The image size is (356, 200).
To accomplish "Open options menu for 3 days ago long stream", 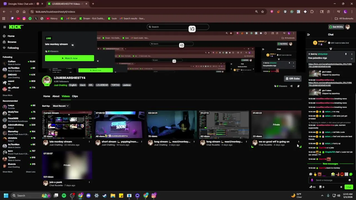I will click(x=246, y=142).
